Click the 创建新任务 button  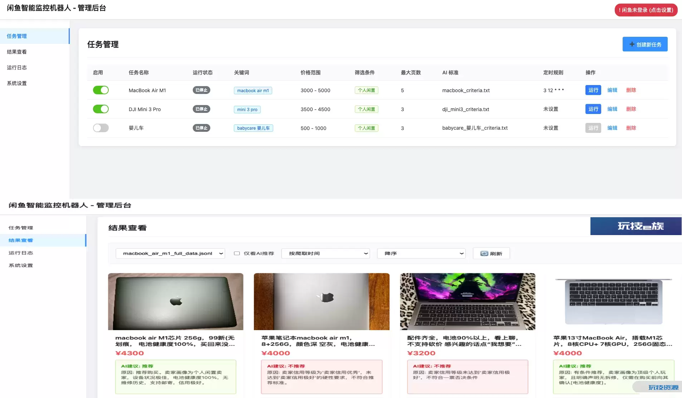(x=645, y=44)
